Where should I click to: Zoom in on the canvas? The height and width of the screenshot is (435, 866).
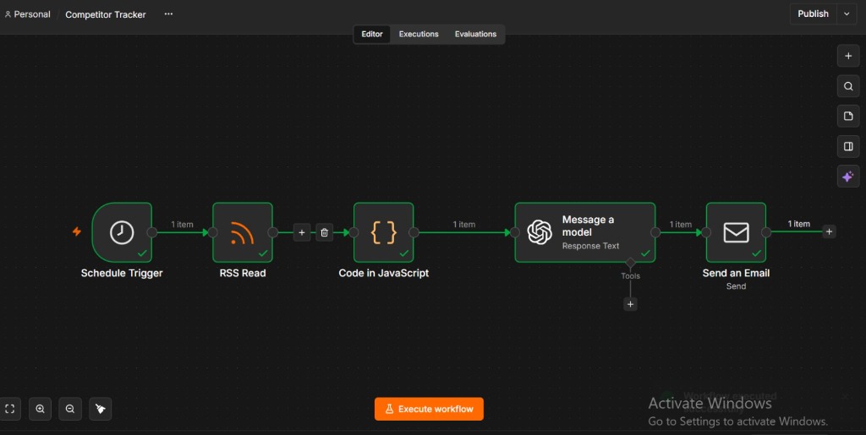click(41, 409)
